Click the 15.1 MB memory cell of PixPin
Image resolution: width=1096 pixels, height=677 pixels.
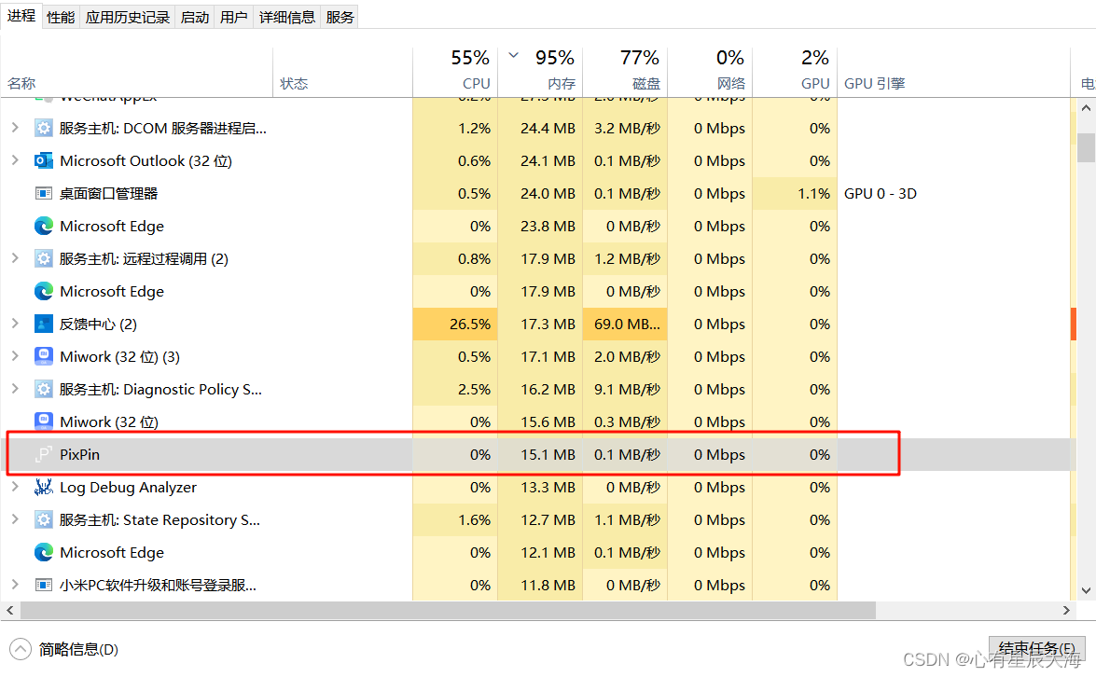point(540,454)
